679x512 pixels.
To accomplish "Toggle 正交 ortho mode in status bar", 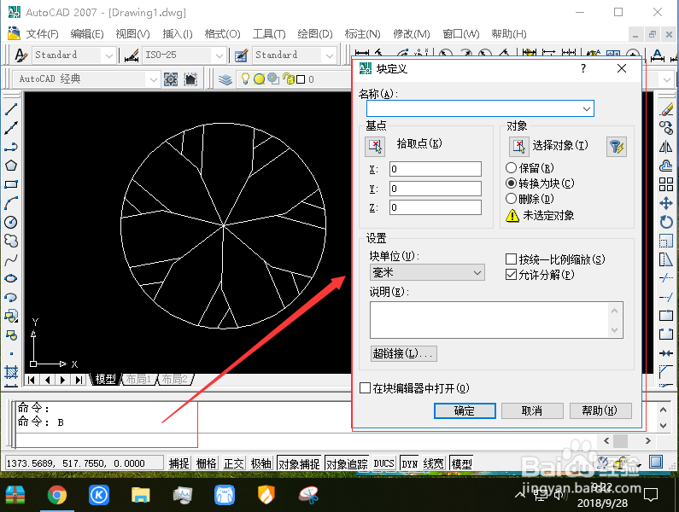I will point(234,463).
